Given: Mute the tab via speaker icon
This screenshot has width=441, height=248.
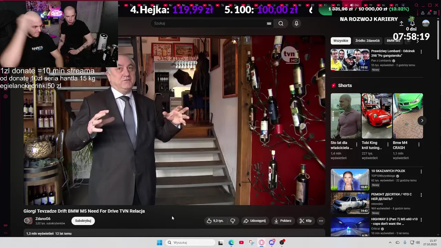Looking at the screenshot, I should (x=352, y=5).
